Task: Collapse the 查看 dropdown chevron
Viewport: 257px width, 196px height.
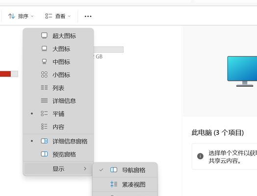Action: click(69, 16)
